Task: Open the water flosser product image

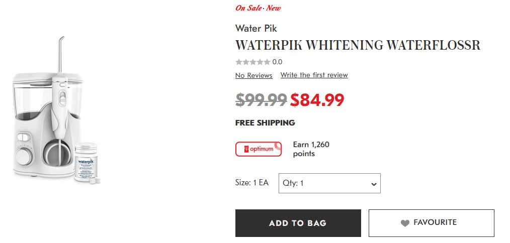Action: 48,126
